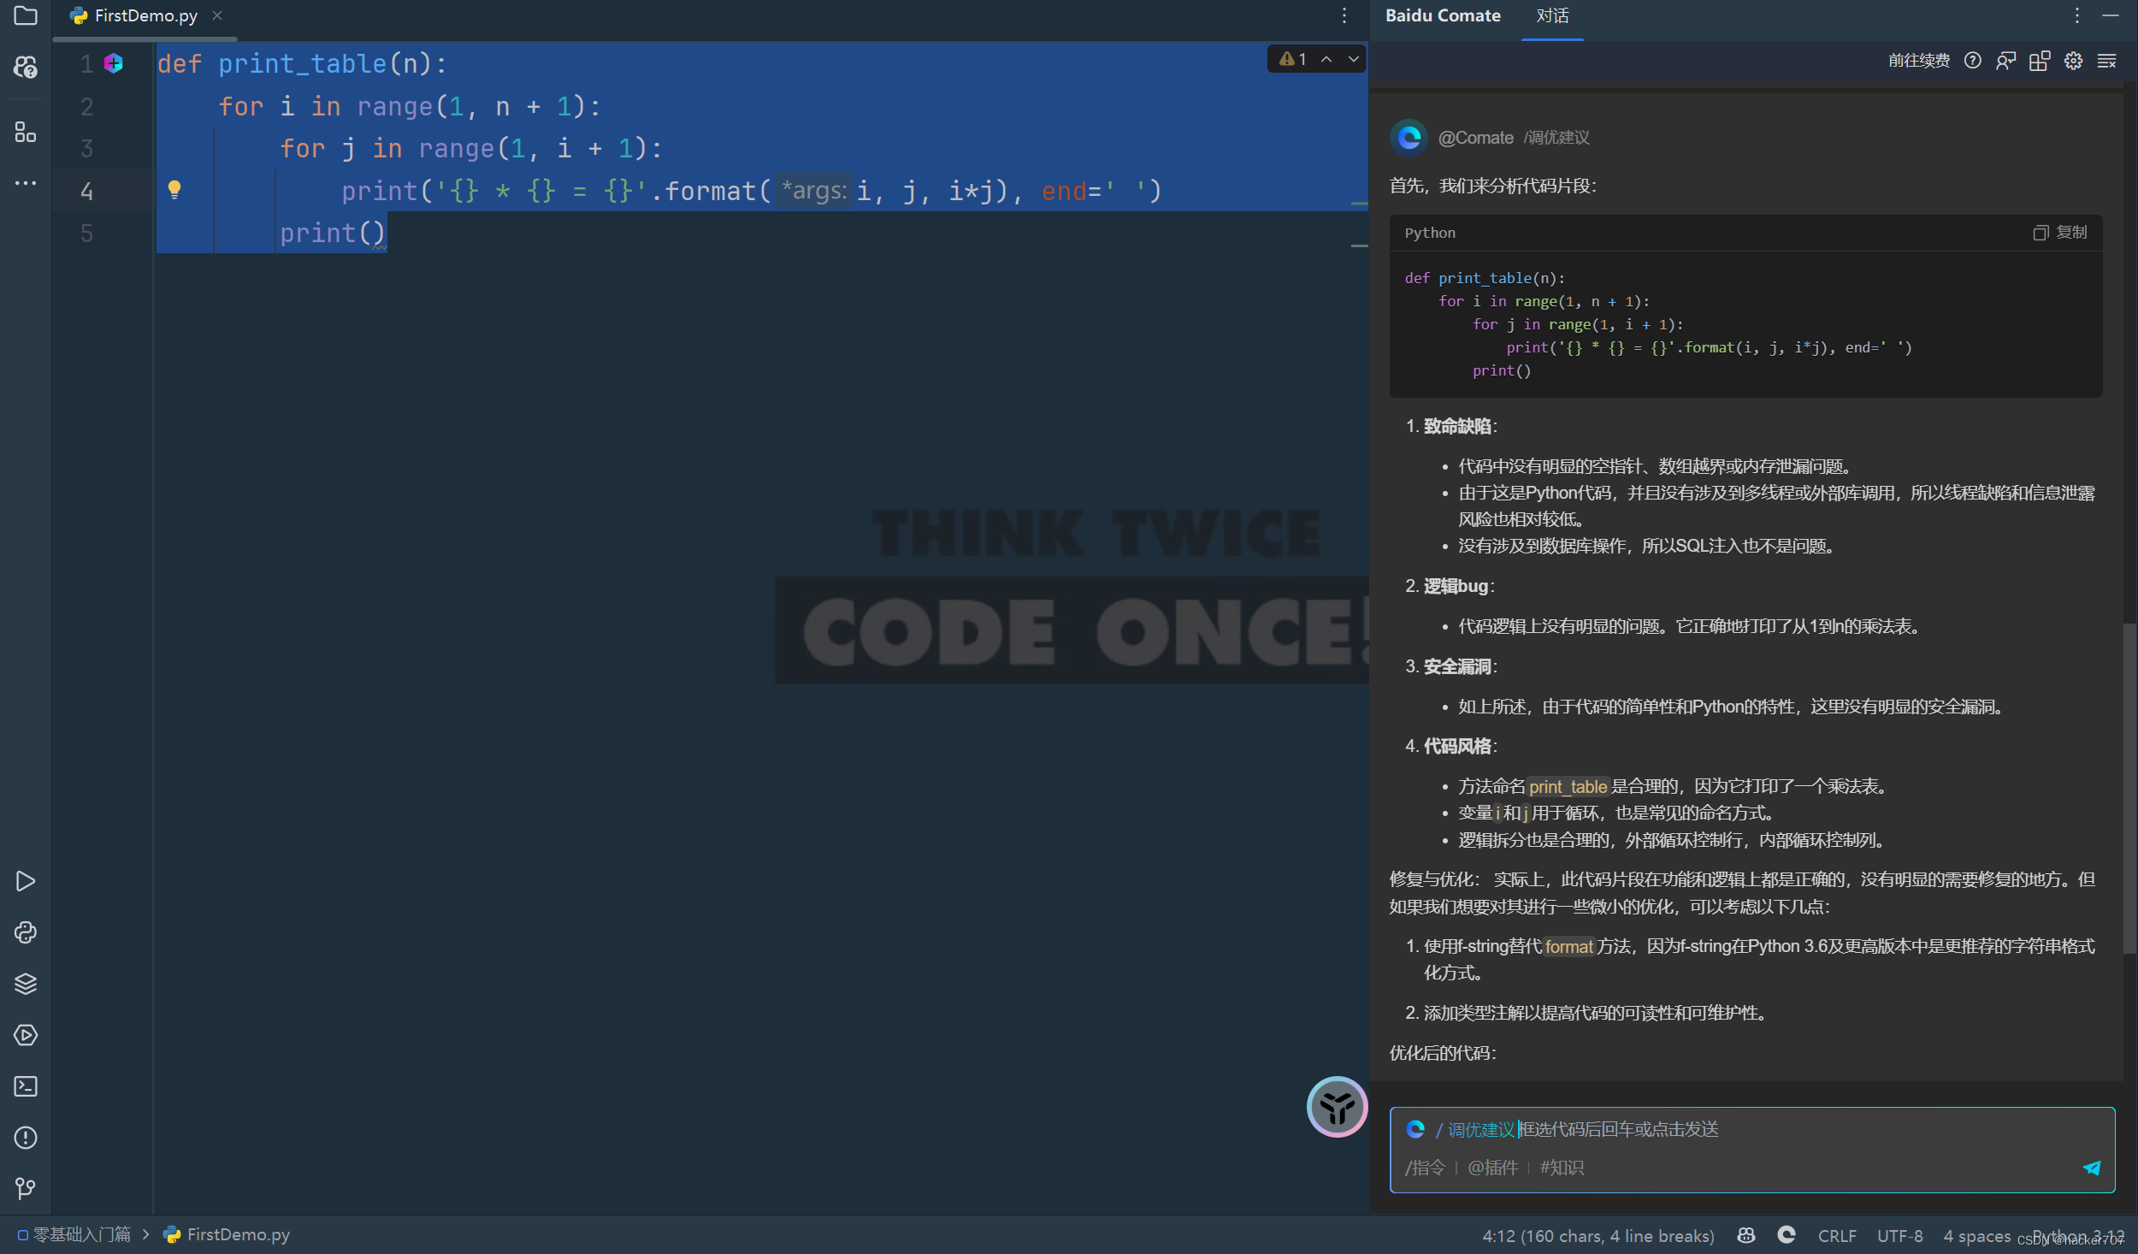Open the Comate plugins grid icon
Viewport: 2138px width, 1254px height.
point(2040,61)
